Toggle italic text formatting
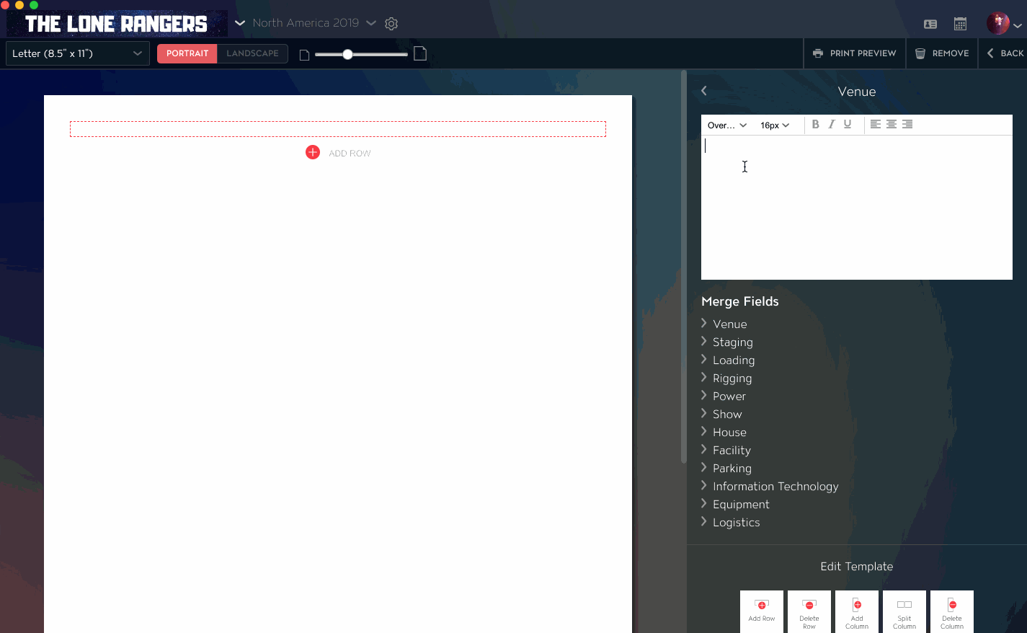 click(832, 124)
